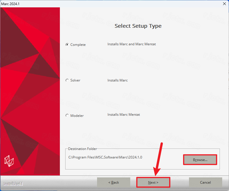This screenshot has height=191, width=229.
Task: Close the Marc 2024.1 installer window
Action: click(x=224, y=4)
